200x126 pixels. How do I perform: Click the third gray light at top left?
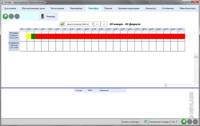(x=17, y=17)
